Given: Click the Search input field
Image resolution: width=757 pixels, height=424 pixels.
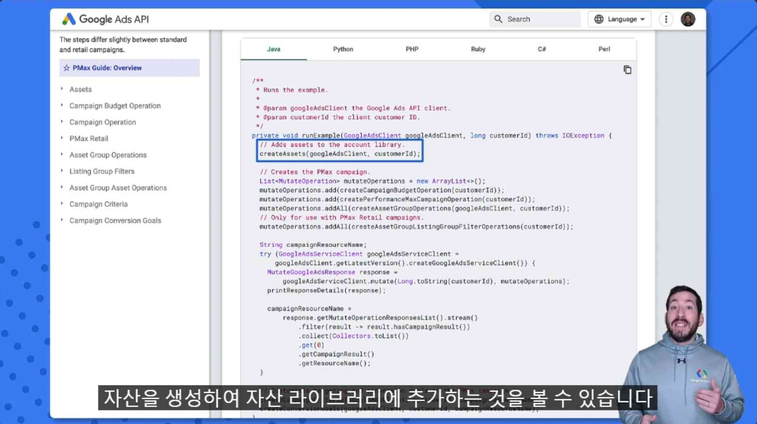Looking at the screenshot, I should pyautogui.click(x=540, y=19).
